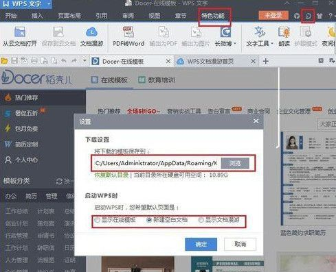Open the 章节 ribbon tab

[x=181, y=16]
